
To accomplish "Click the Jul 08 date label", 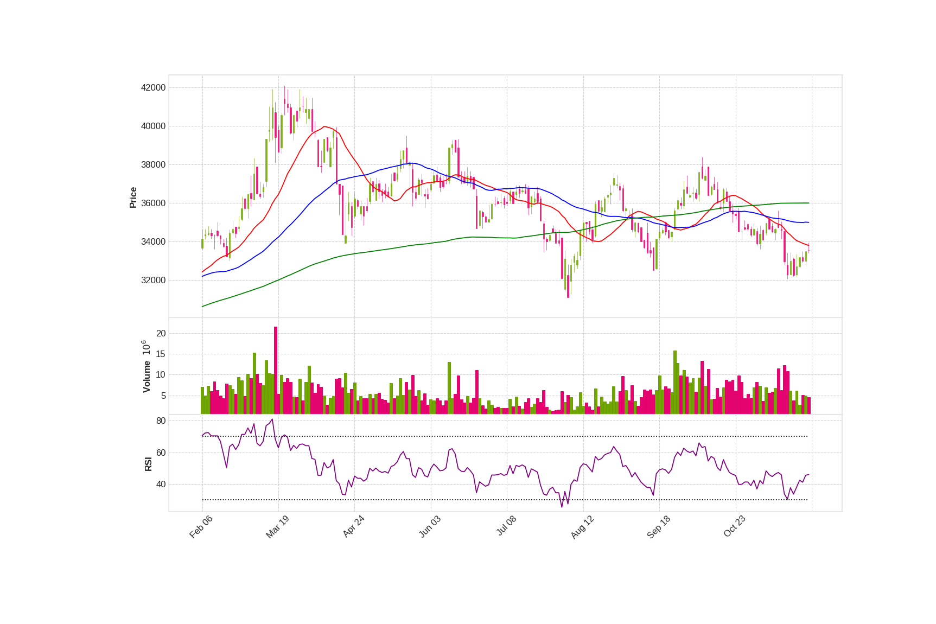I will click(506, 526).
